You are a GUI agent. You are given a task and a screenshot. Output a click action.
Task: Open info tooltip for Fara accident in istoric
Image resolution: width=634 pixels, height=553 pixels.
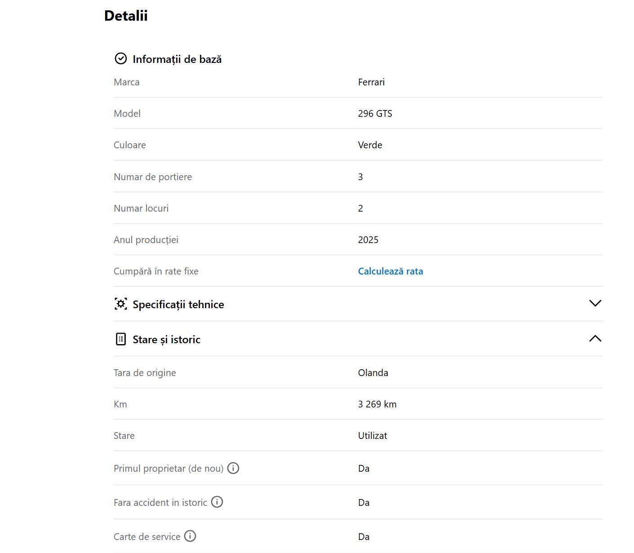(217, 502)
